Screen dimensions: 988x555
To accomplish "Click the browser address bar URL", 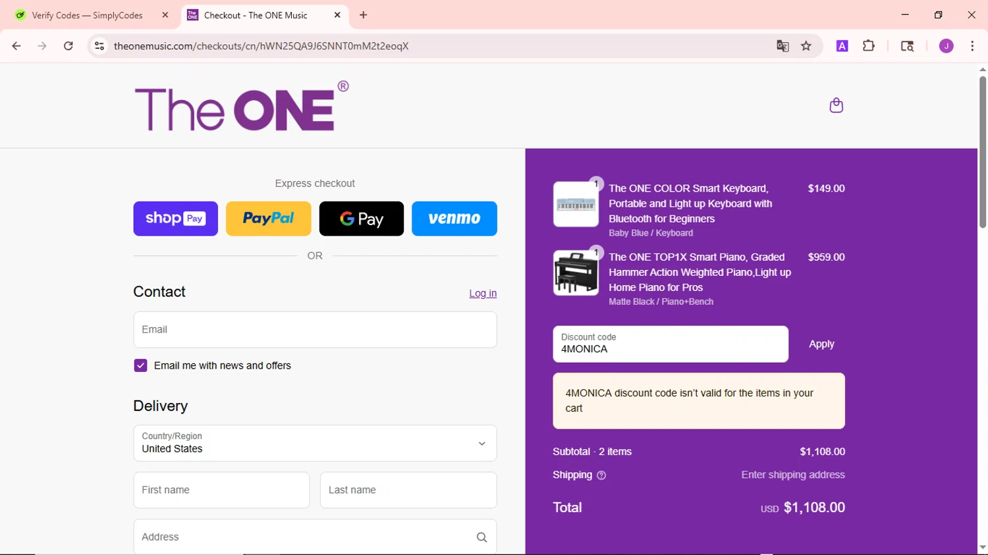I will pyautogui.click(x=261, y=46).
